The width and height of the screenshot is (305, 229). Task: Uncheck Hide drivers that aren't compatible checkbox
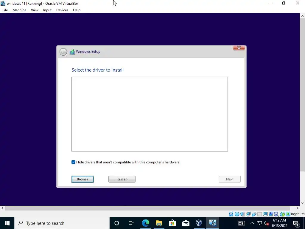point(73,162)
